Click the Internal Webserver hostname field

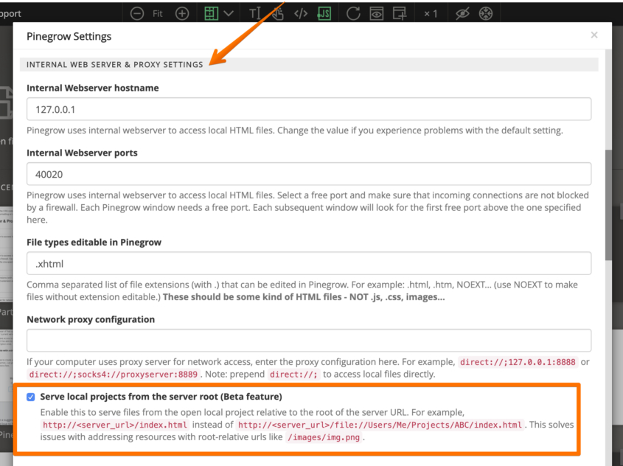tap(309, 109)
